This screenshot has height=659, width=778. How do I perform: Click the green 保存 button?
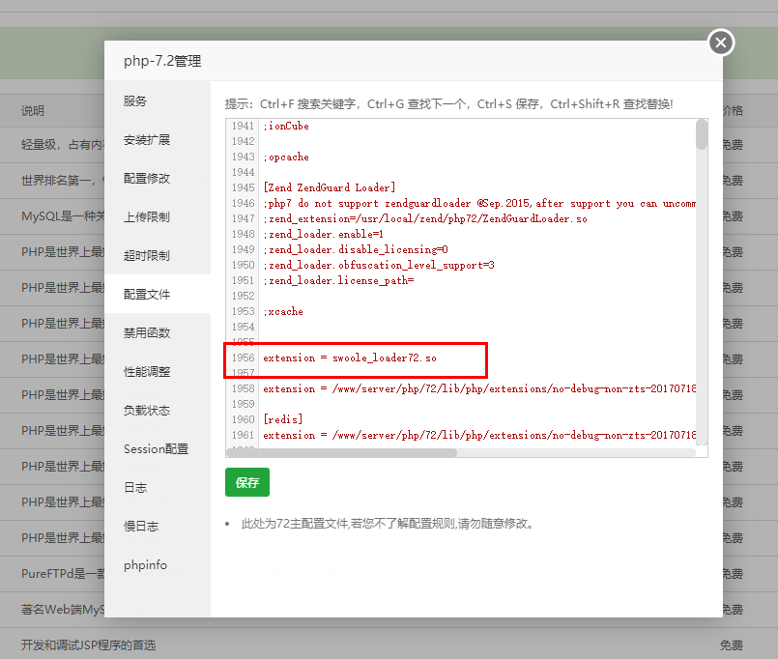pyautogui.click(x=246, y=482)
